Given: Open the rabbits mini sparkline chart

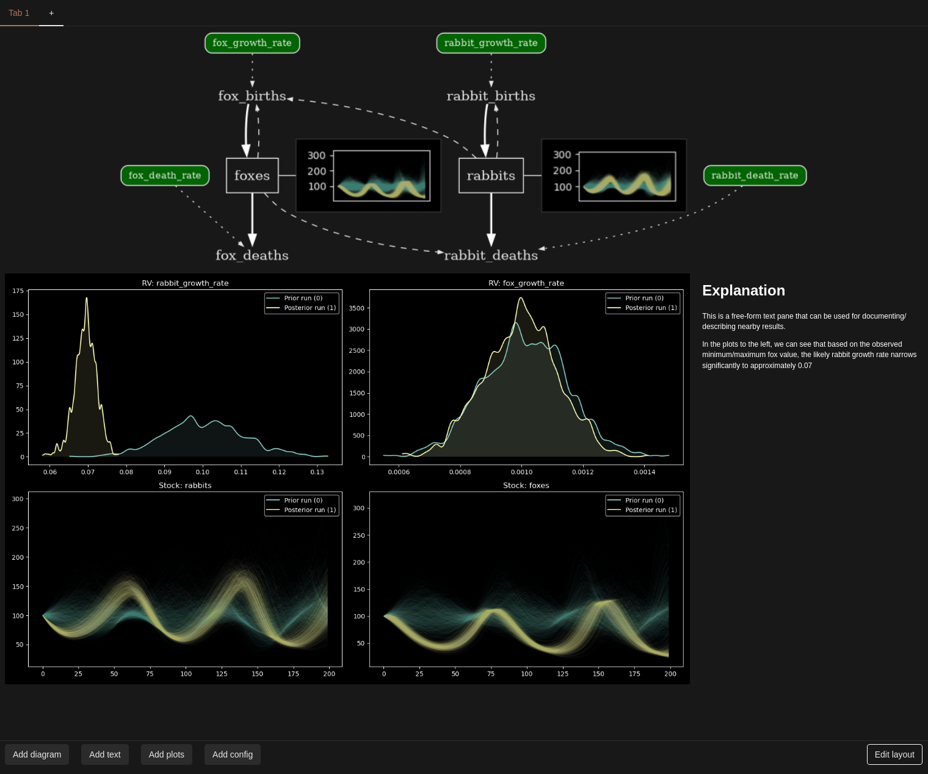Looking at the screenshot, I should pos(614,176).
